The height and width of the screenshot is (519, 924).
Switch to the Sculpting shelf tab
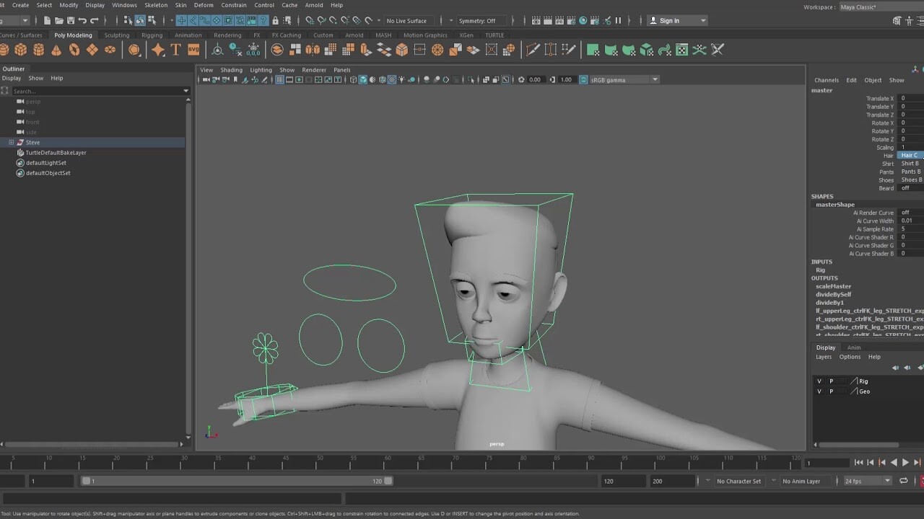pos(118,35)
